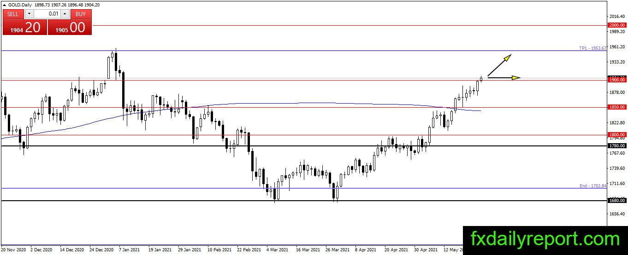
Task: Select the GOLD,Daily chart title text
Action: pos(20,4)
